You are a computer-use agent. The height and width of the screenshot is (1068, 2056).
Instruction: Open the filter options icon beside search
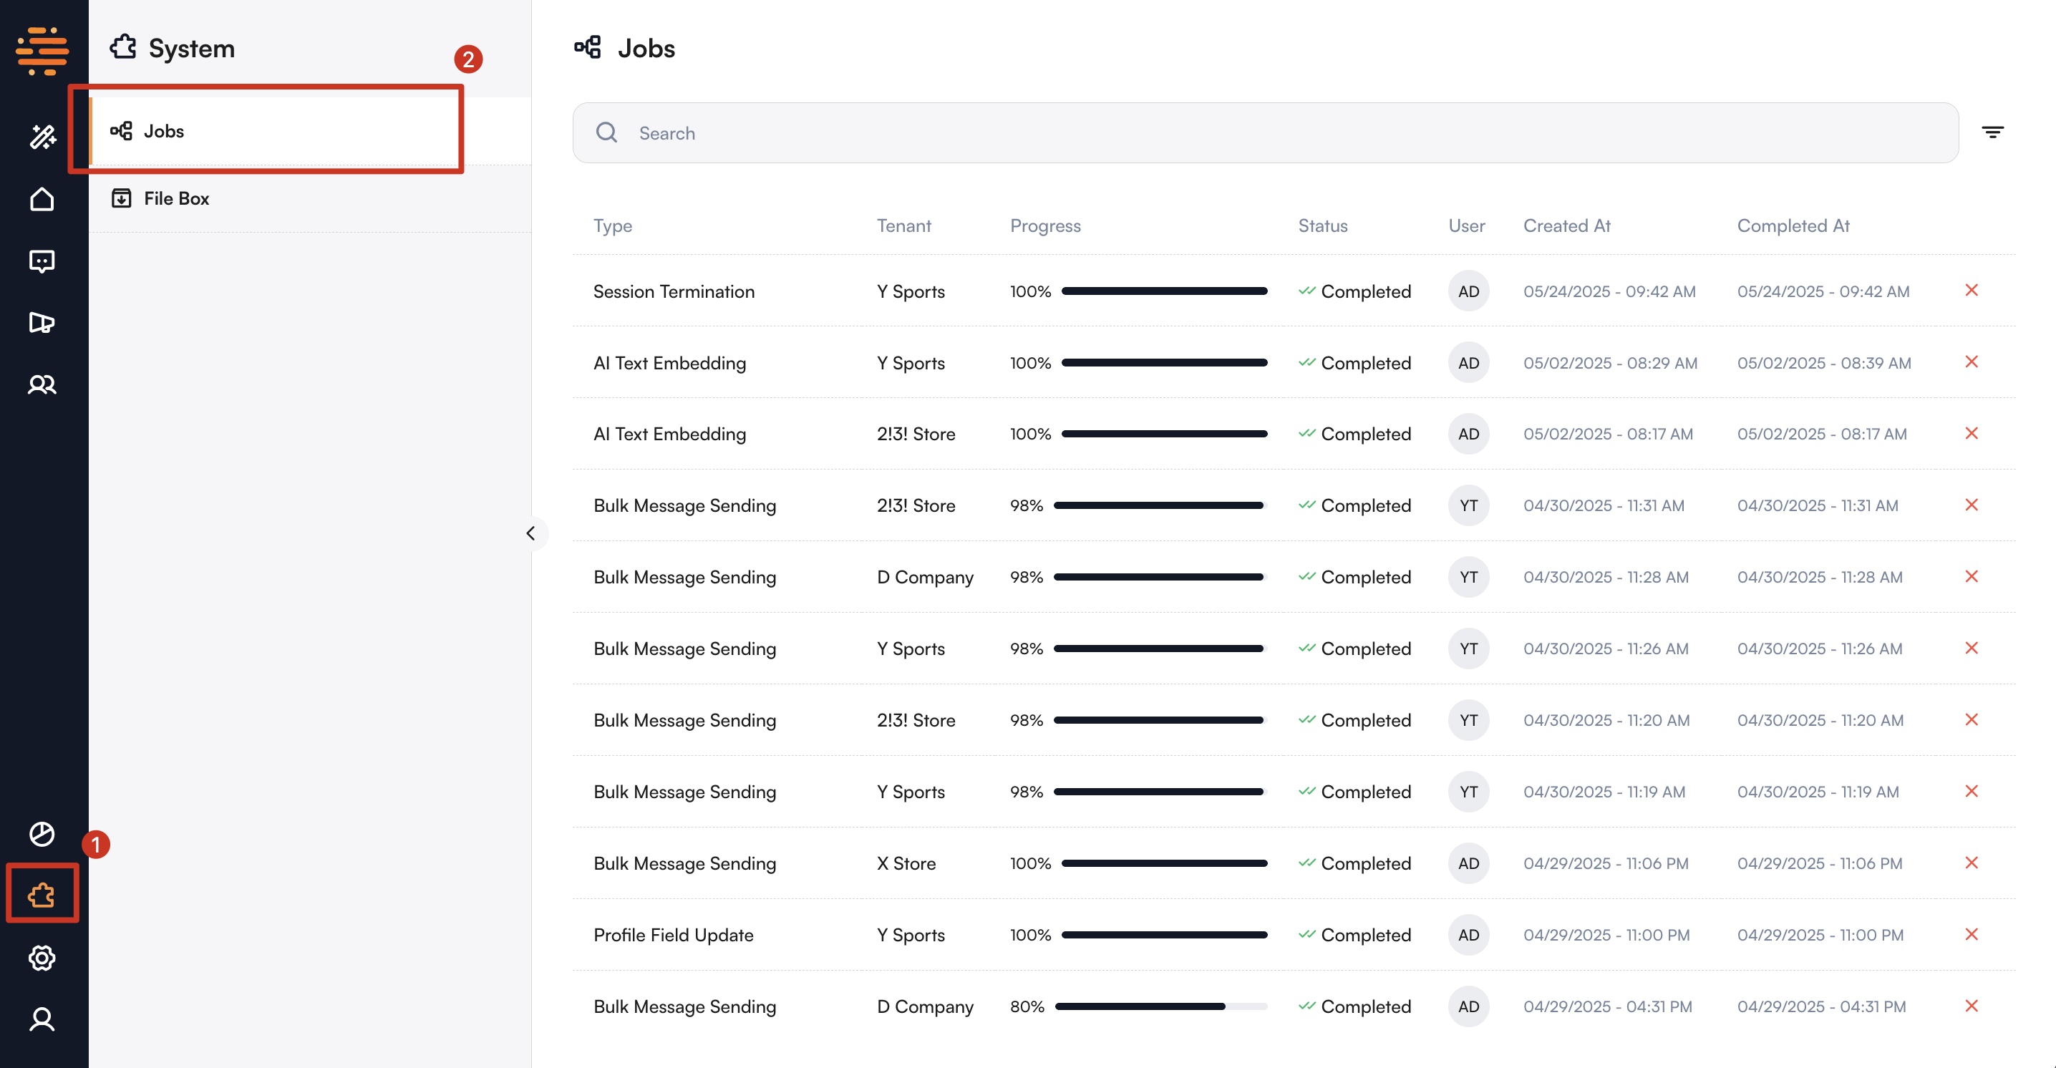click(x=1992, y=132)
